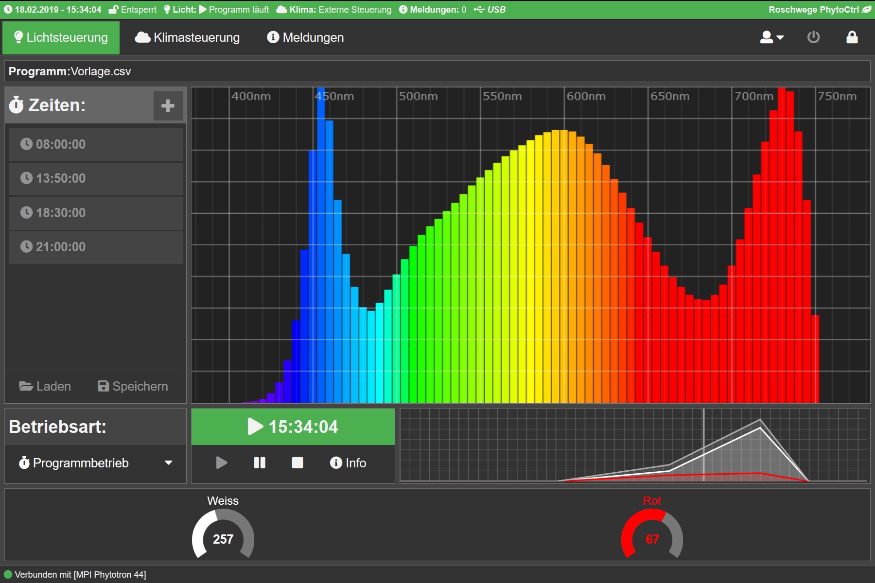Select the 08:00:00 time entry
Image resolution: width=875 pixels, height=583 pixels.
pyautogui.click(x=96, y=144)
